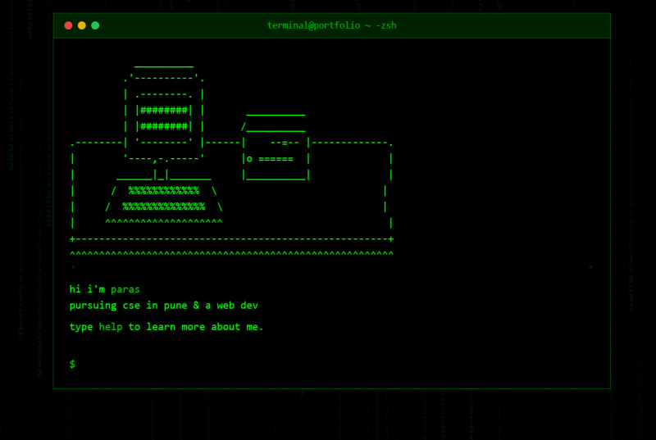This screenshot has height=440, width=656.
Task: Select the ASCII art keyboard
Action: tap(164, 198)
